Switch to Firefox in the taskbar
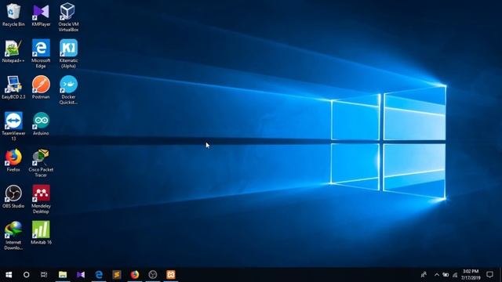This screenshot has height=282, width=502. click(135, 275)
